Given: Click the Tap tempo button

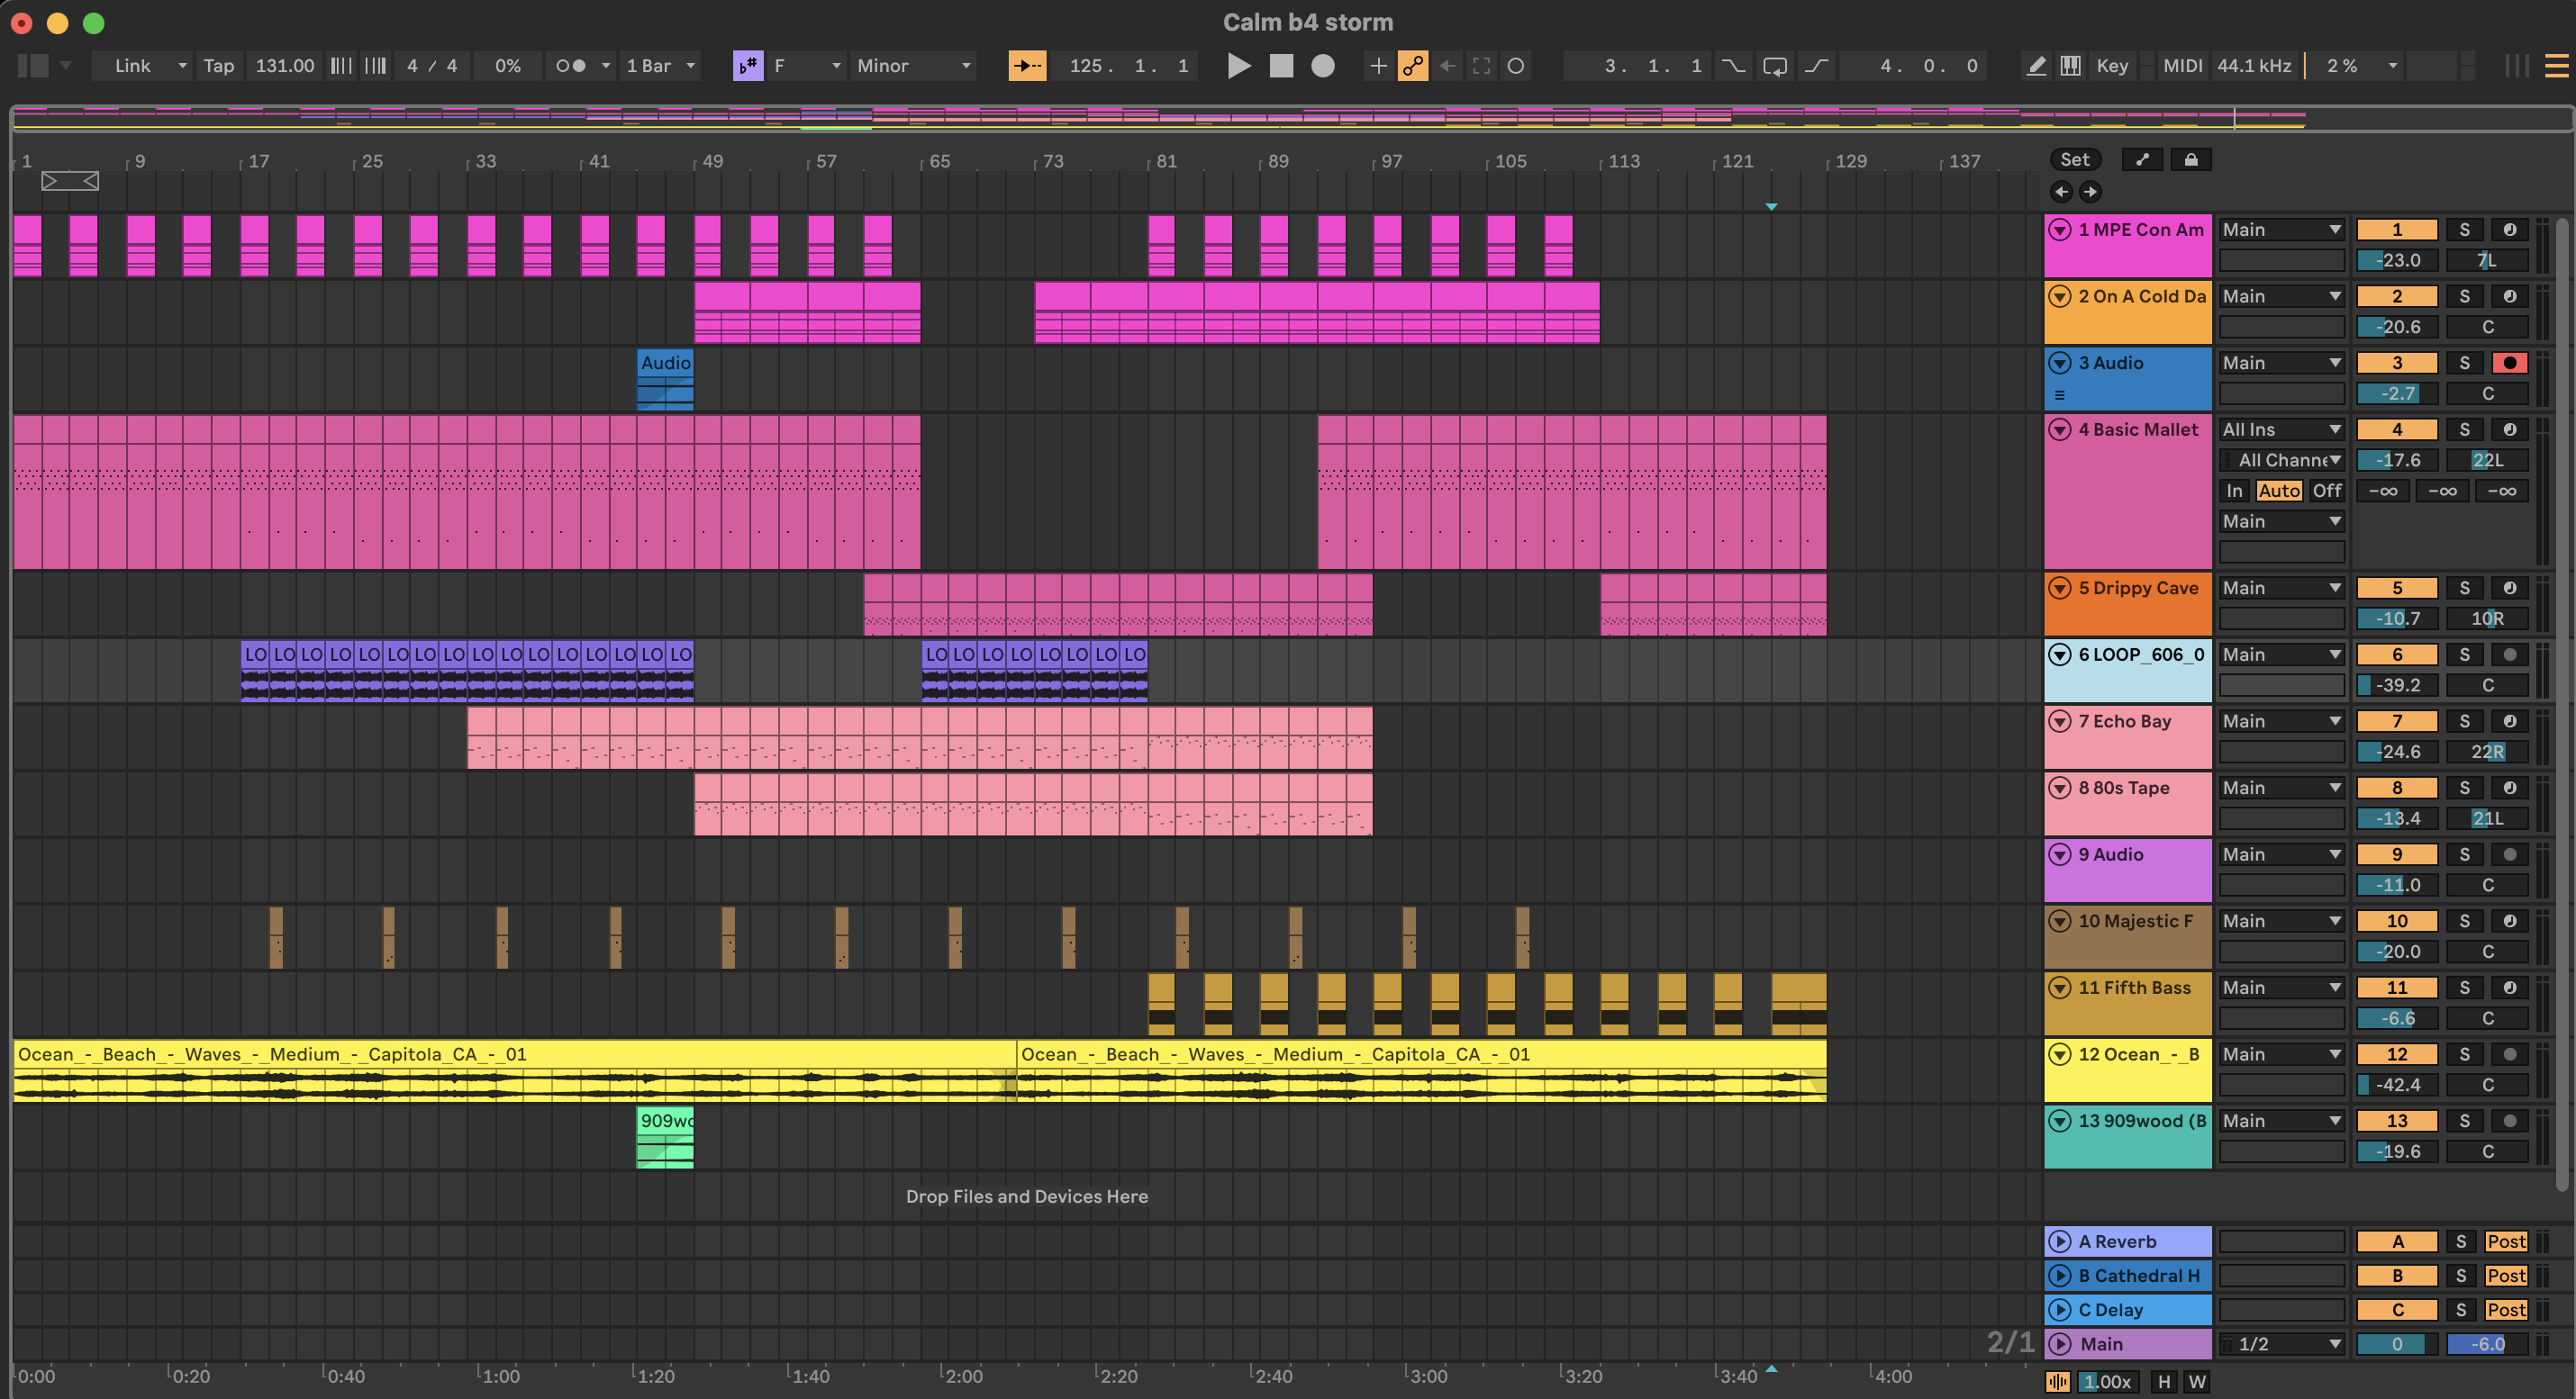Looking at the screenshot, I should [x=218, y=66].
